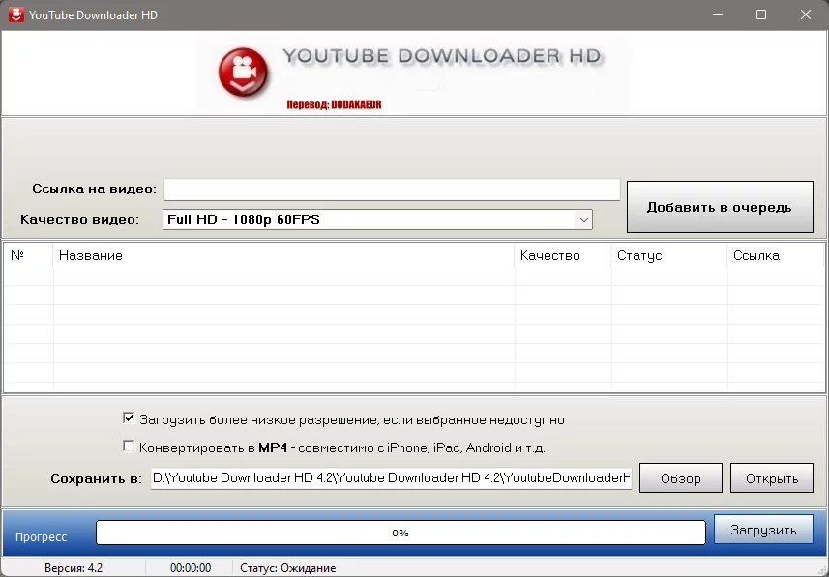Toggle lower resolution fallback checkbox
Screen dimensions: 829x577
[129, 418]
